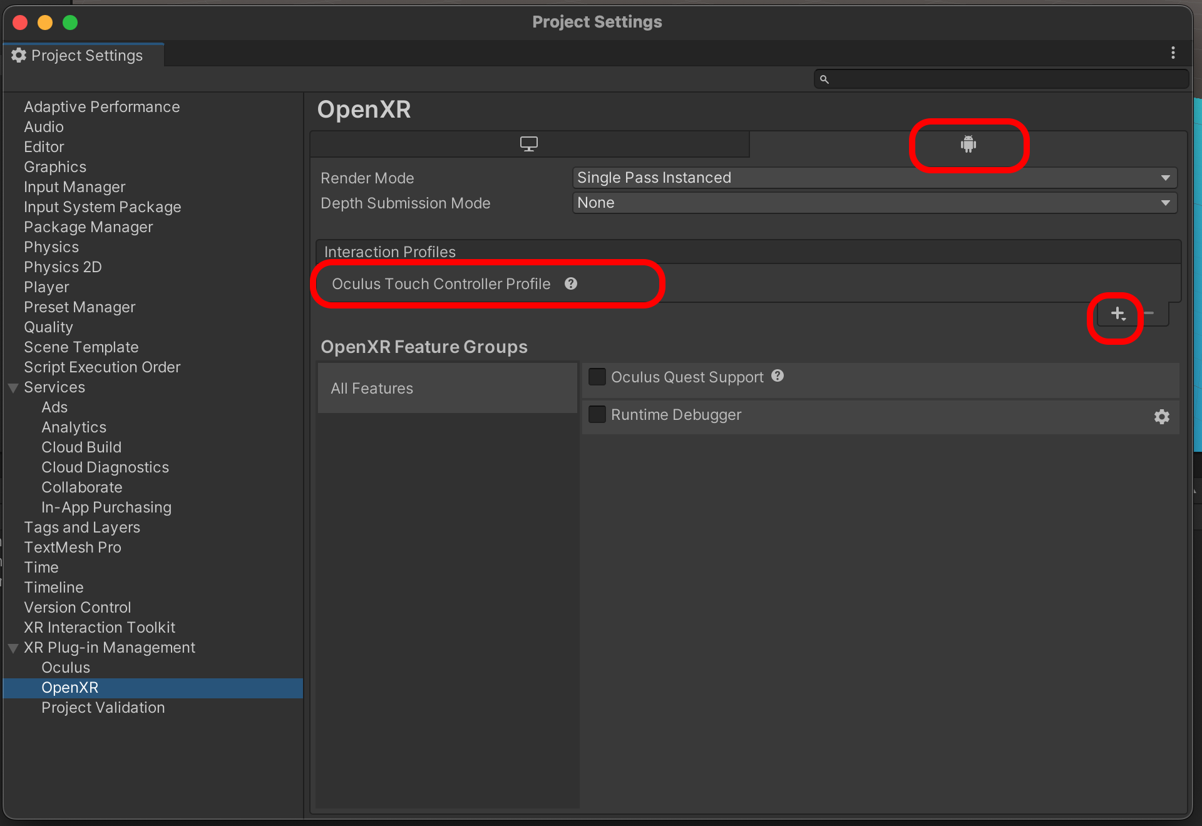Collapse the XR Plug-in Management section

point(13,648)
